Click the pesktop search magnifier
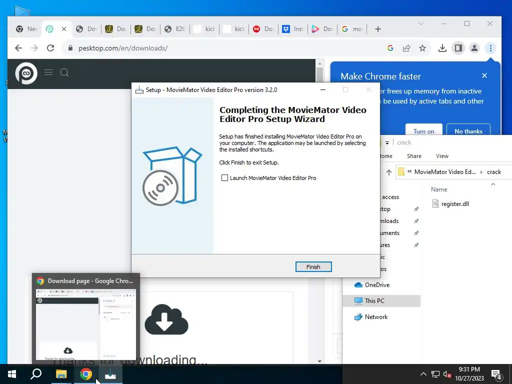The width and height of the screenshot is (512, 384). [64, 72]
